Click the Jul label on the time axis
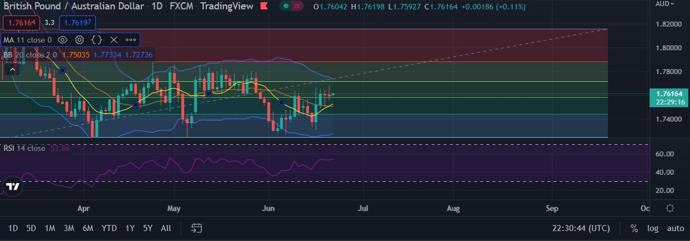690x241 pixels. [x=364, y=208]
